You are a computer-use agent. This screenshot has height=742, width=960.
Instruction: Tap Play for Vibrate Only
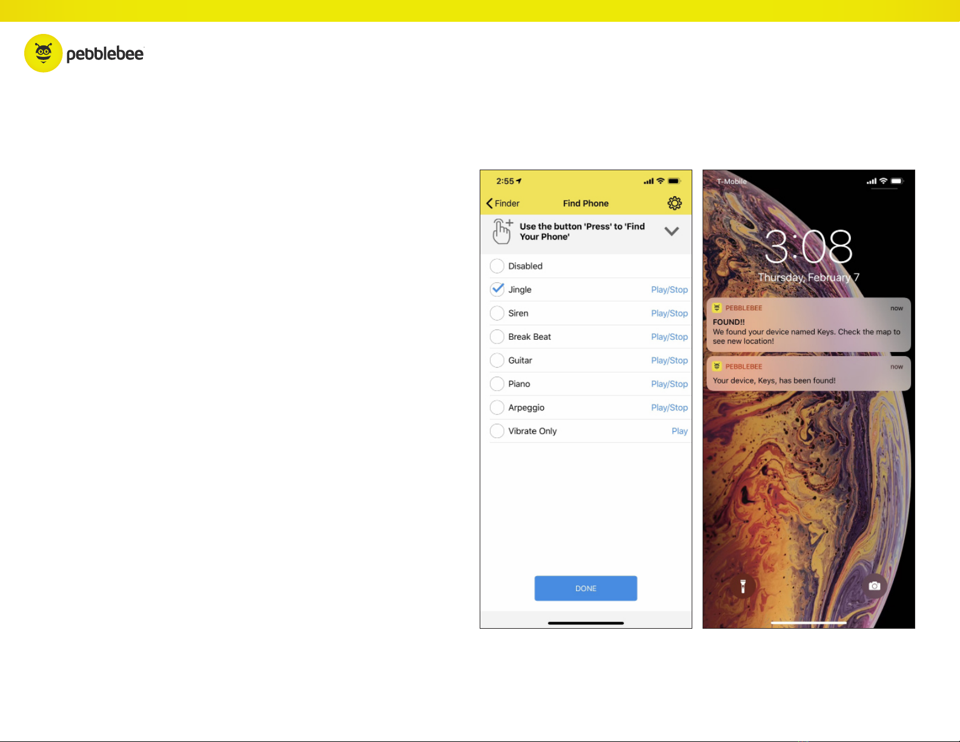pyautogui.click(x=680, y=431)
